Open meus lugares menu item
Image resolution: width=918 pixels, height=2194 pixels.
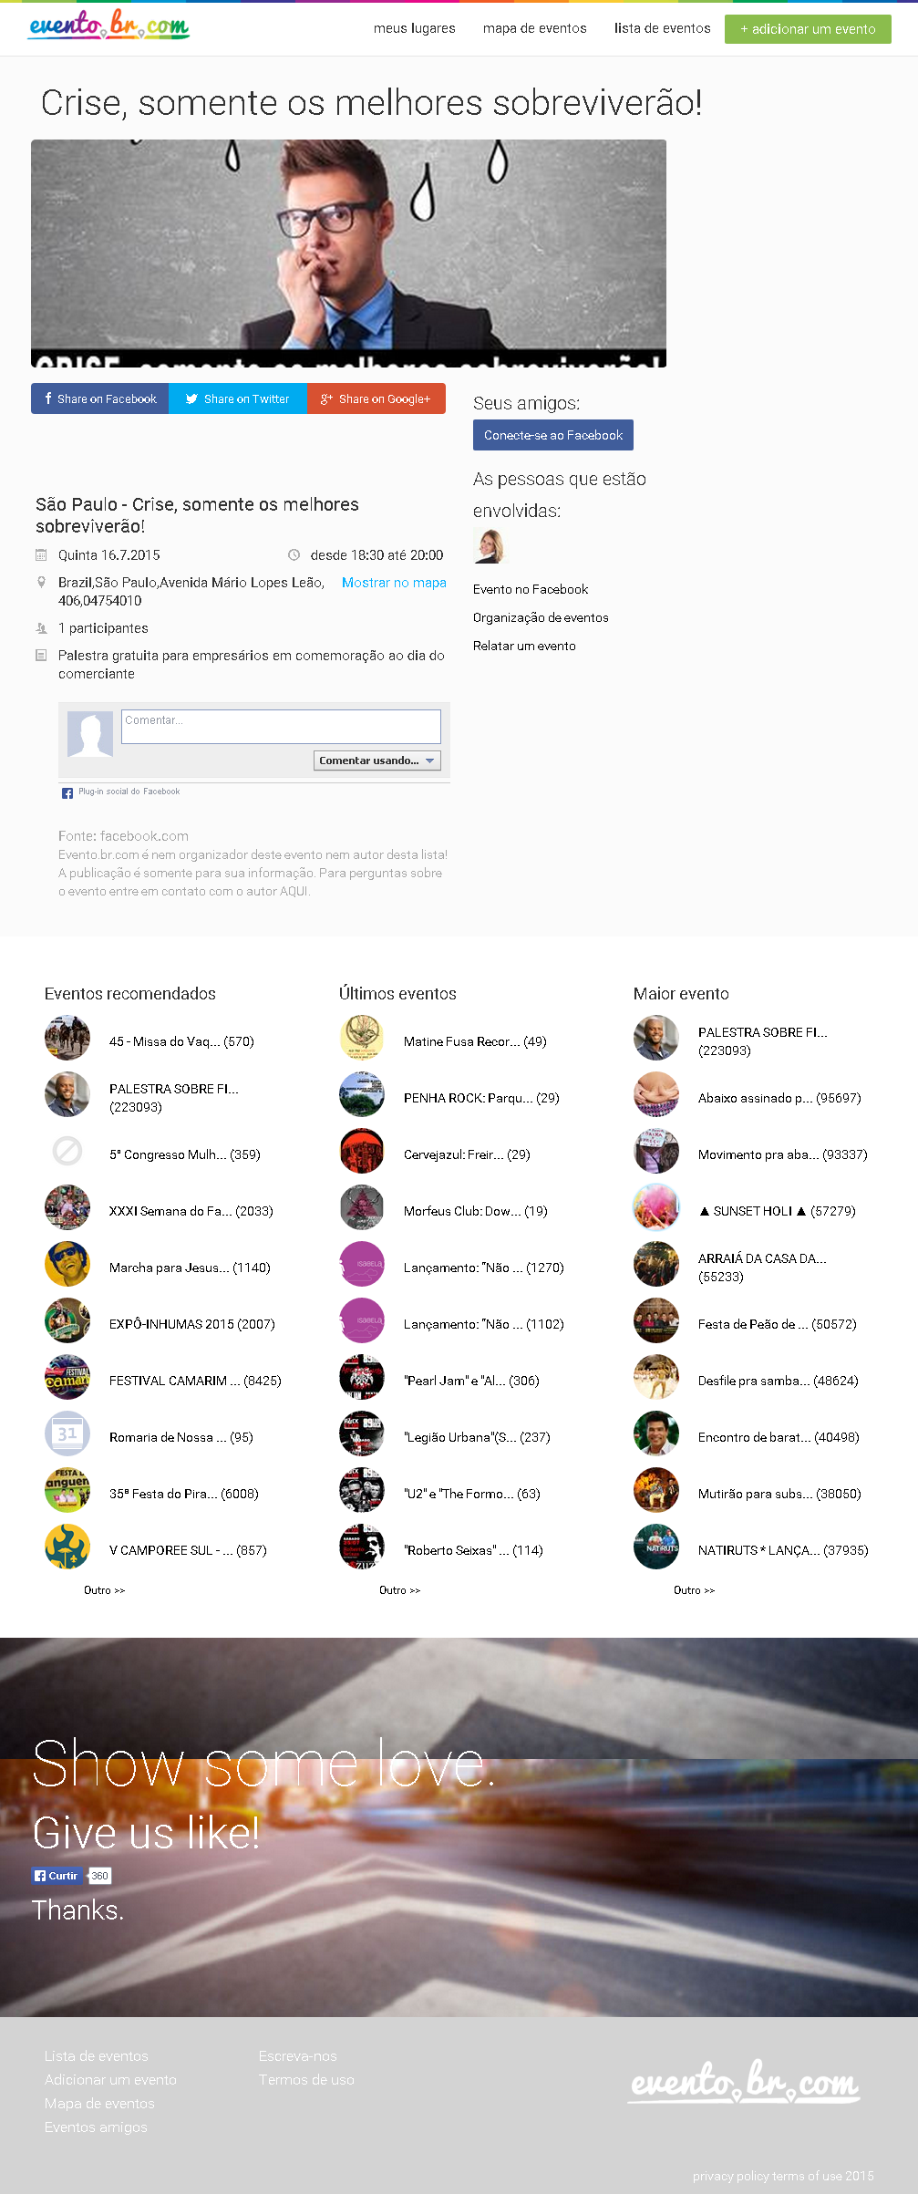tap(415, 28)
